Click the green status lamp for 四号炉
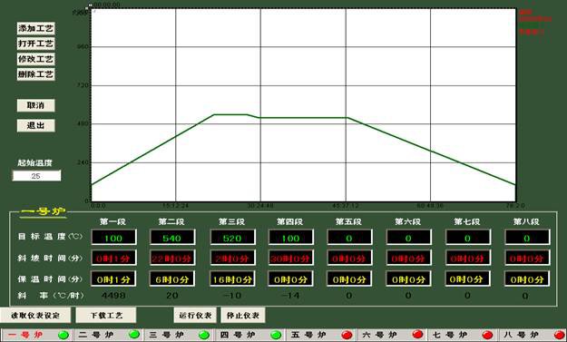Image resolution: width=567 pixels, height=342 pixels. pos(276,335)
